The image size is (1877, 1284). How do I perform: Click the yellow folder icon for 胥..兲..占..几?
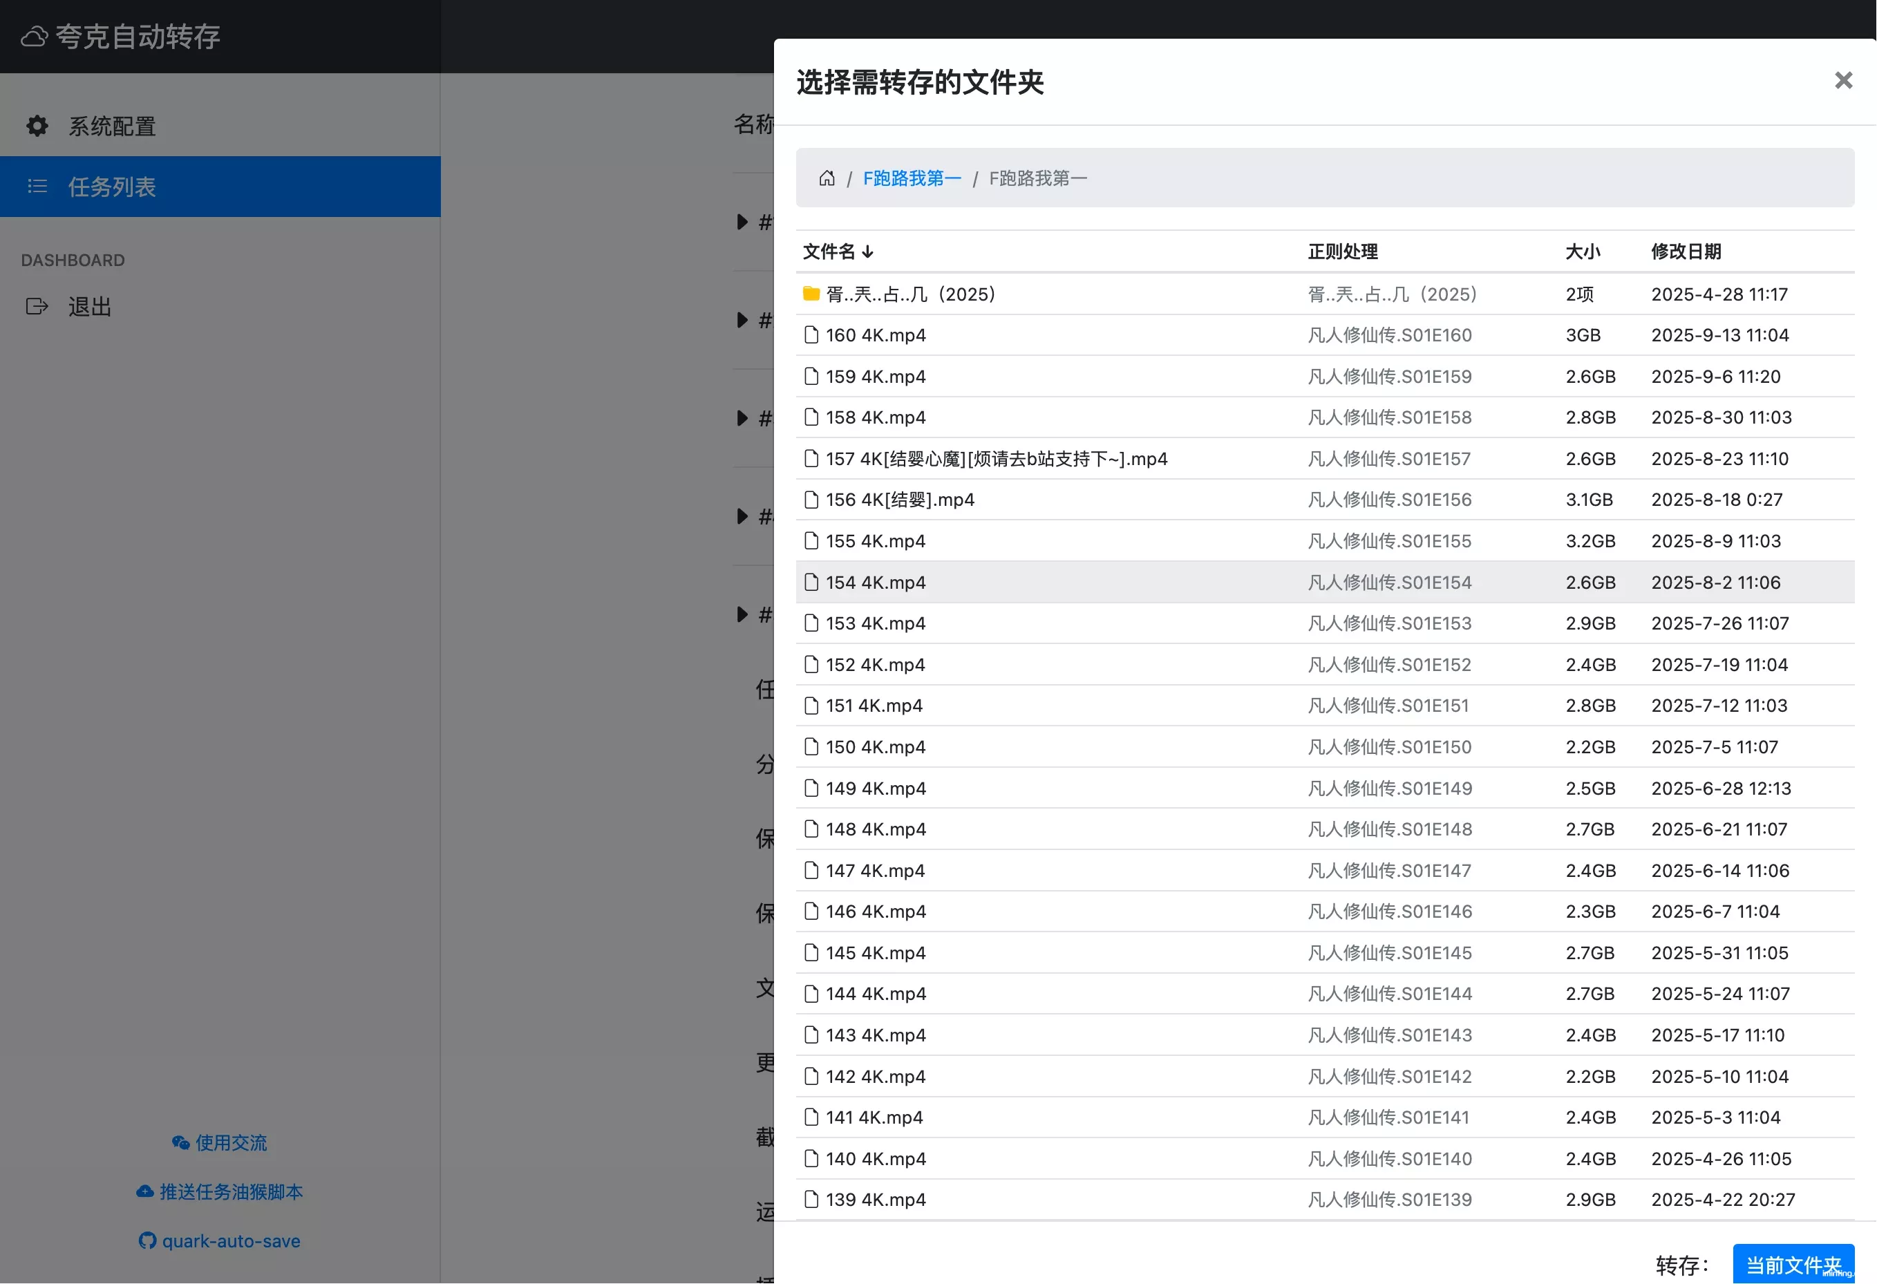coord(811,293)
